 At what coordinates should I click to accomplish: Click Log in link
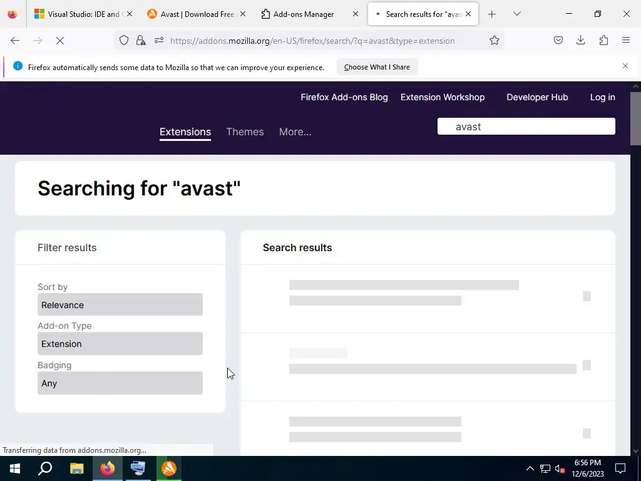(603, 97)
